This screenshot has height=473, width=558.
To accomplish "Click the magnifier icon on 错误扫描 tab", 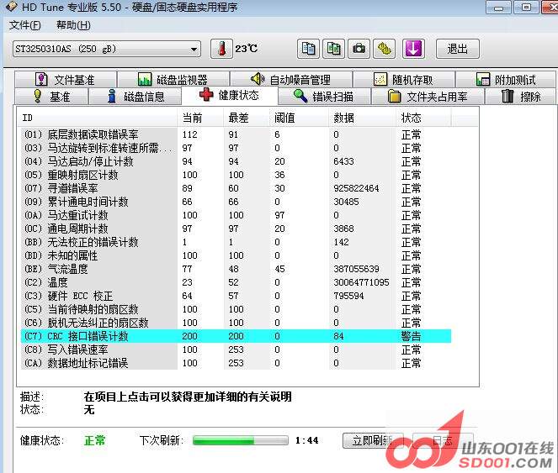I will [300, 96].
